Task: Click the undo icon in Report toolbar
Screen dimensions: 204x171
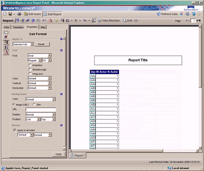Action: point(44,21)
